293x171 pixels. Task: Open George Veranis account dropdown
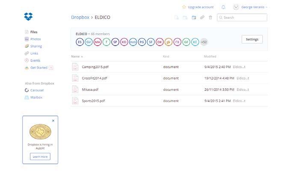254,7
